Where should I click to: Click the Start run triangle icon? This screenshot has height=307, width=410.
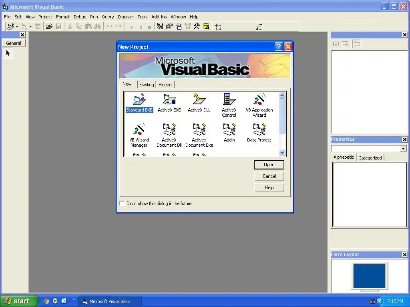[131, 27]
